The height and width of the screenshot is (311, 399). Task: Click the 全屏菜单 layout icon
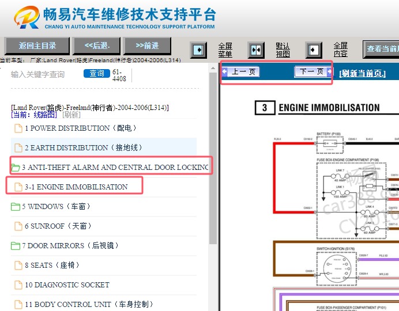(x=198, y=50)
